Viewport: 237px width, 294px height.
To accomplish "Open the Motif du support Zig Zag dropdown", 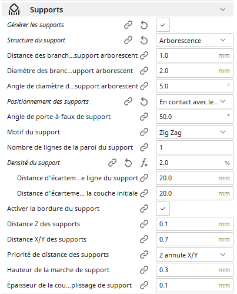I will point(195,132).
